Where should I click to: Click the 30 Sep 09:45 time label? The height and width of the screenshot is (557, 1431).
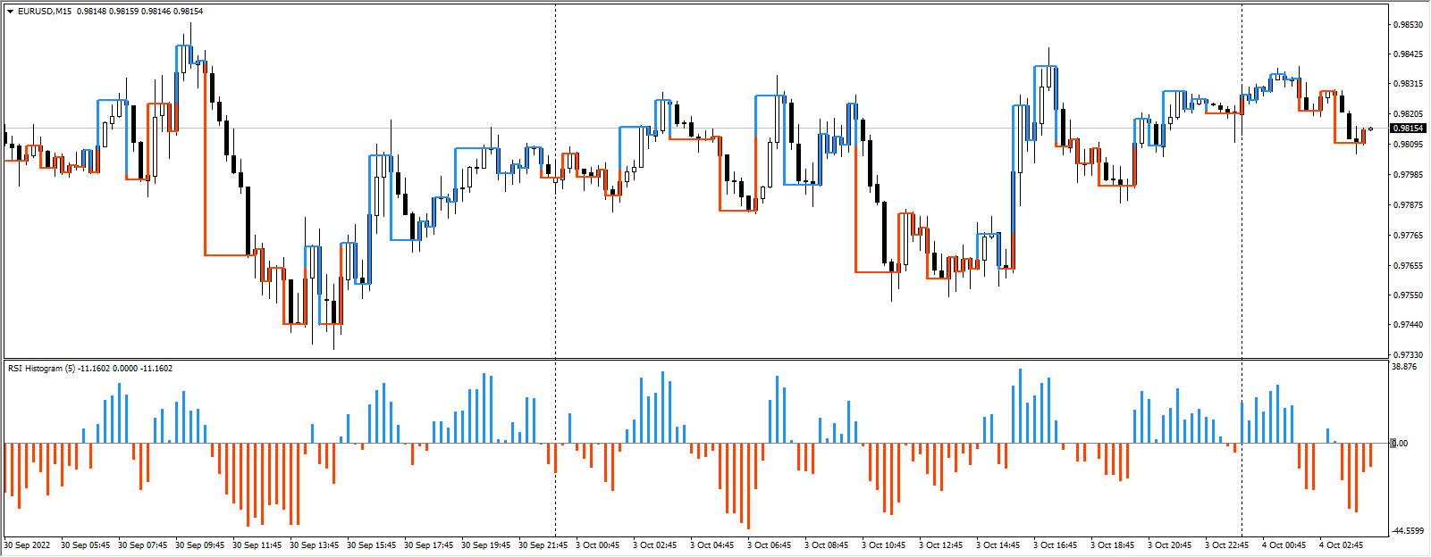200,545
